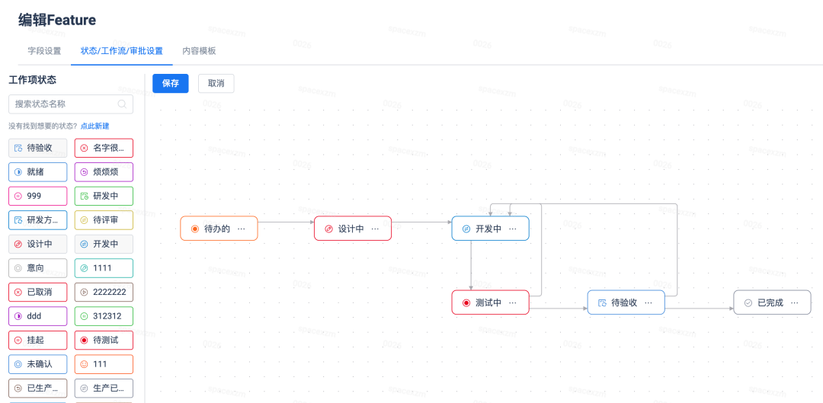The width and height of the screenshot is (823, 403).
Task: Click the 待办的 node status icon
Action: pos(195,229)
